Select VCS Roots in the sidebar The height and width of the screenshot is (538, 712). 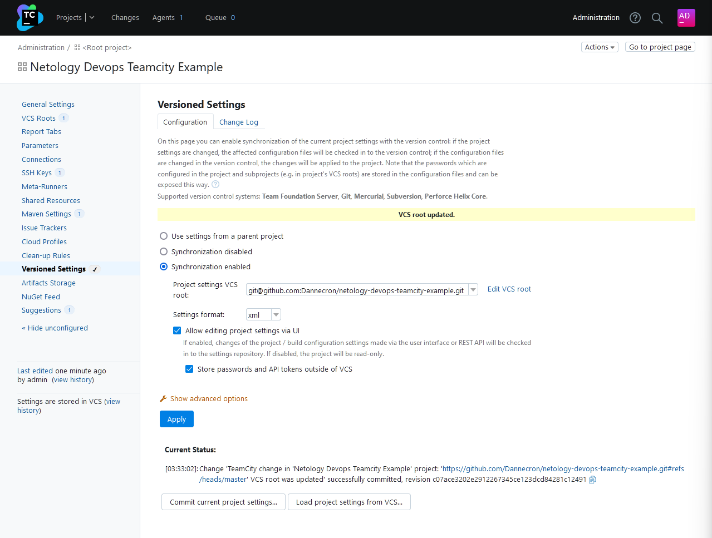pos(39,118)
